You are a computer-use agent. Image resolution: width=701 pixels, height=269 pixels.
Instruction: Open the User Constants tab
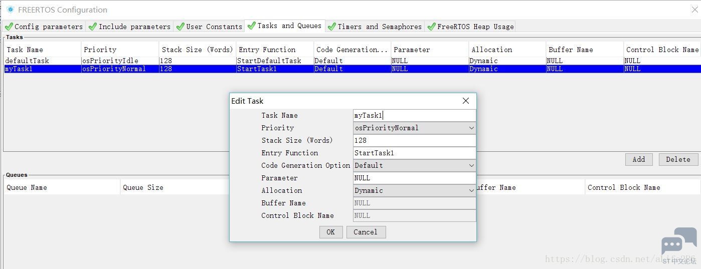click(209, 27)
